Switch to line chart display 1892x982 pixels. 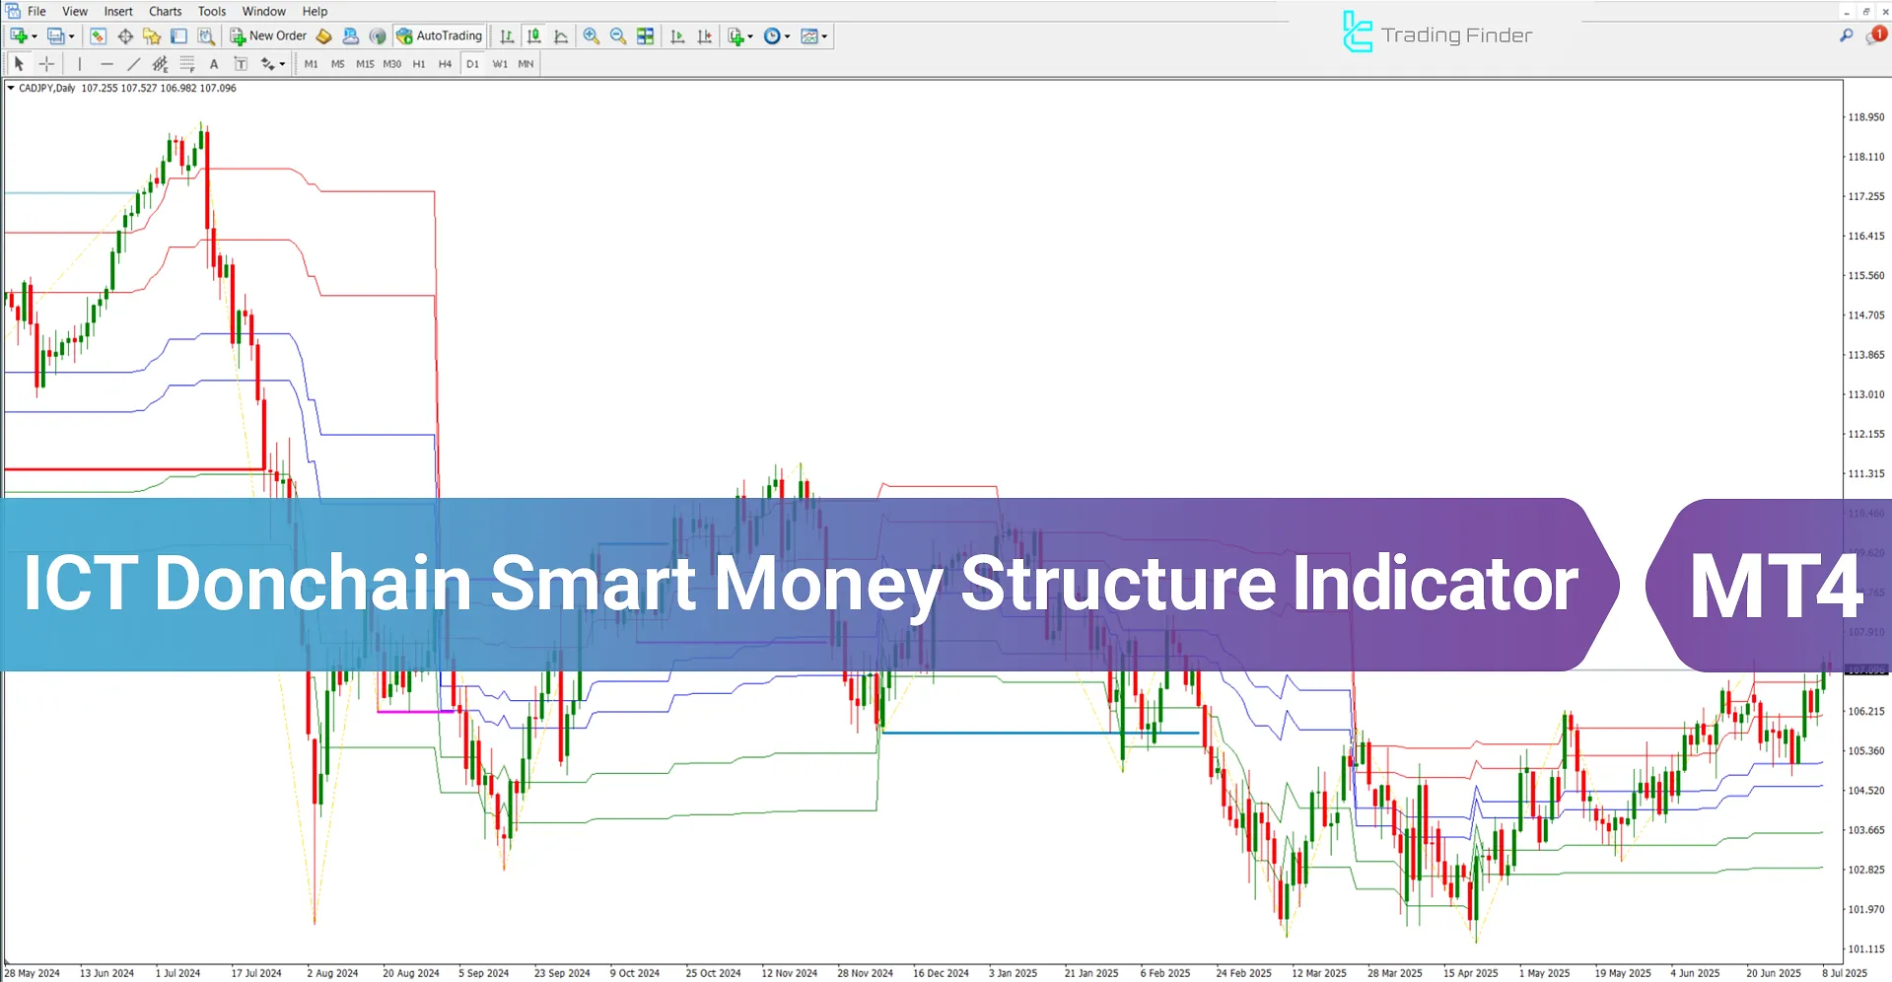click(x=561, y=36)
